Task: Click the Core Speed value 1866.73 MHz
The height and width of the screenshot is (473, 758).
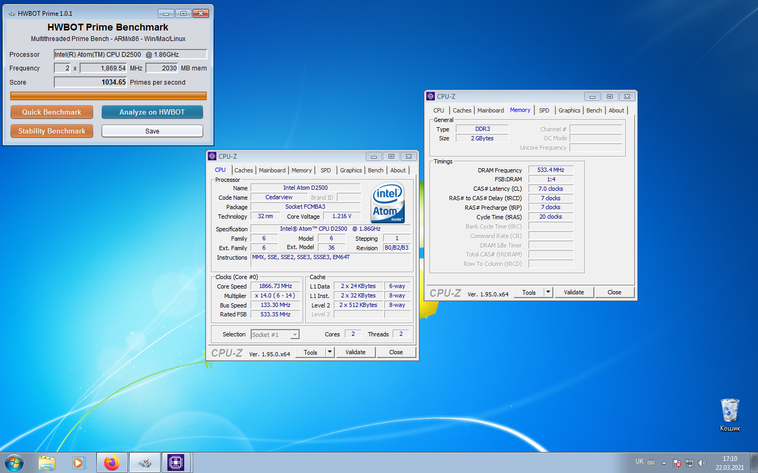Action: [275, 286]
